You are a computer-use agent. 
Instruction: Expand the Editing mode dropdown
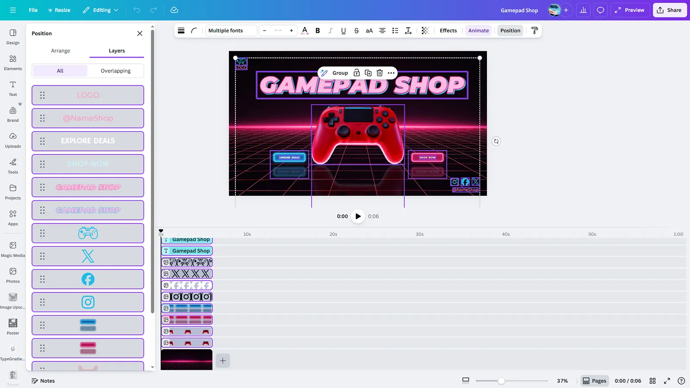tap(101, 10)
